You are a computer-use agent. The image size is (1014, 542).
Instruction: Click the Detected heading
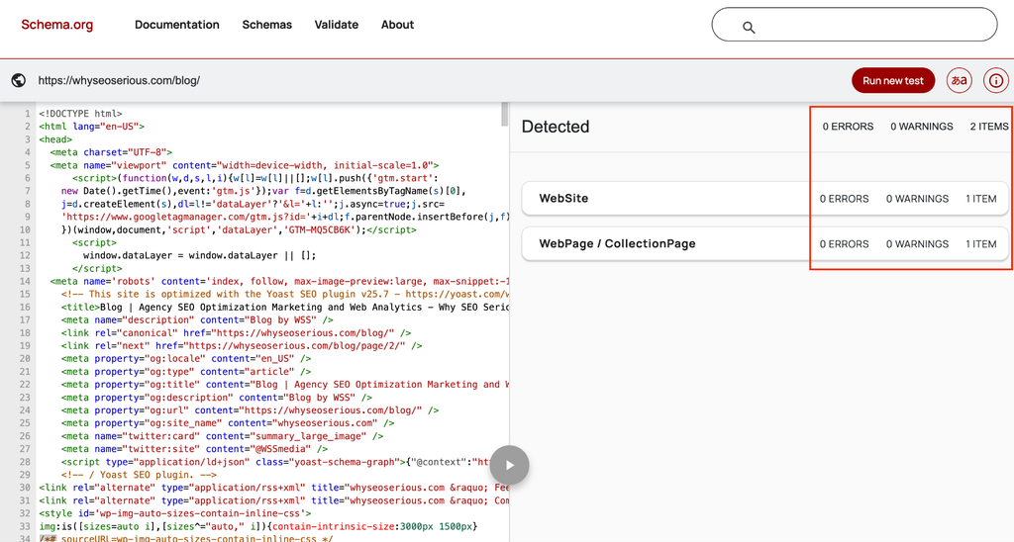point(556,127)
